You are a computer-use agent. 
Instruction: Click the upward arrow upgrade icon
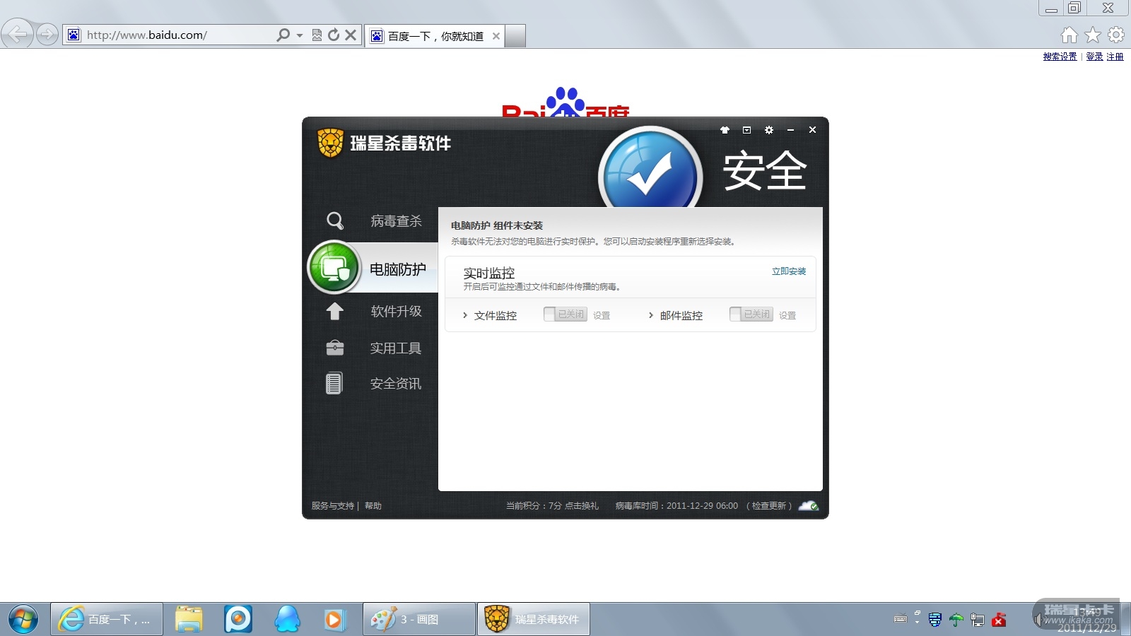tap(335, 311)
